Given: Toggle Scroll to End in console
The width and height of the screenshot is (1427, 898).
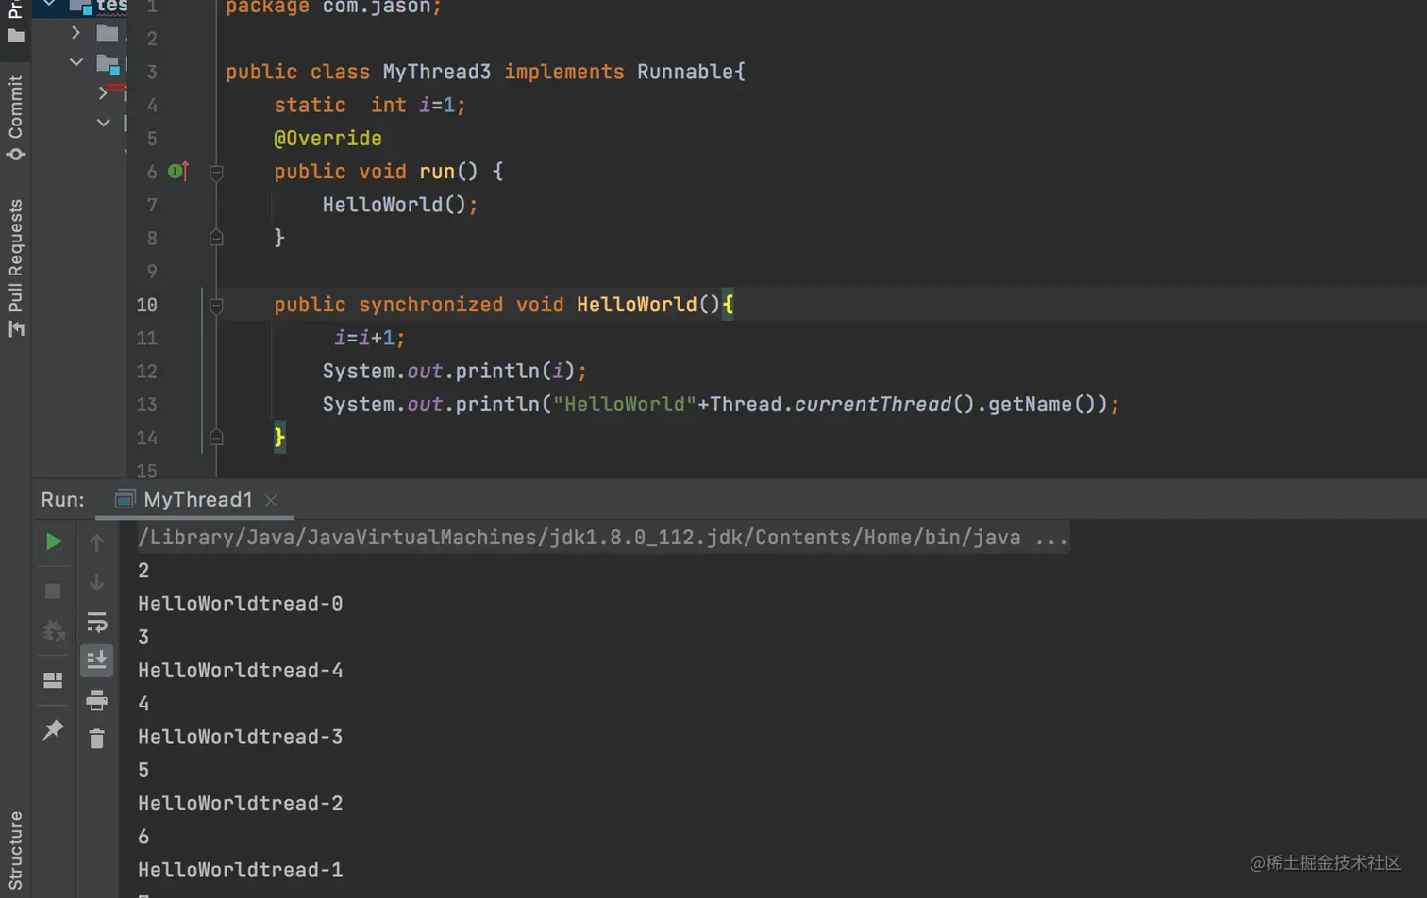Looking at the screenshot, I should click(x=96, y=660).
